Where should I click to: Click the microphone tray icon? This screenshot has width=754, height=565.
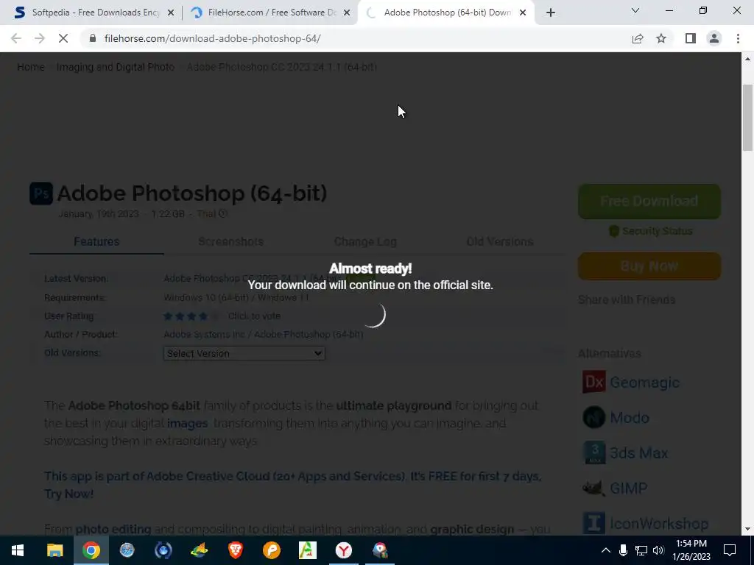coord(623,550)
